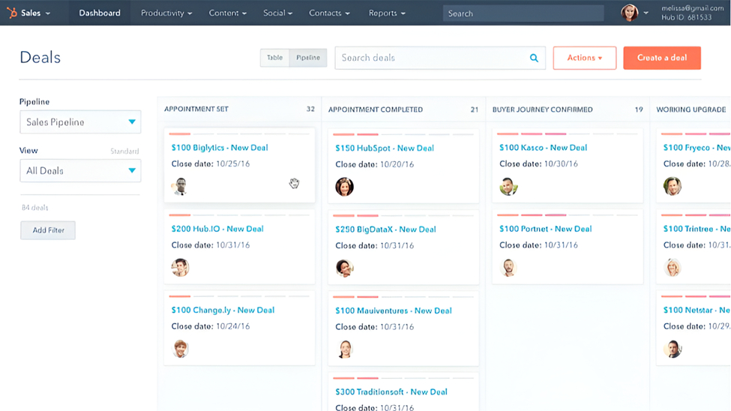Click the Working Upgrade column header
The width and height of the screenshot is (731, 411).
691,109
